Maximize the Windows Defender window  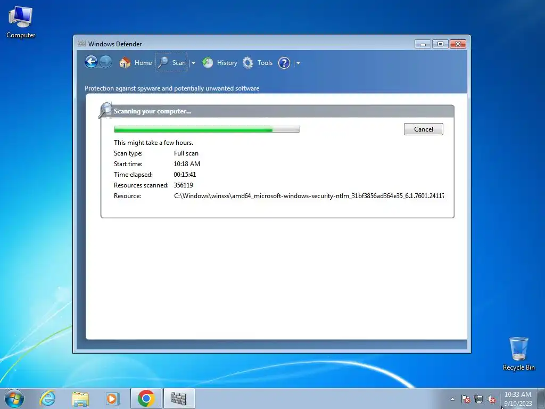tap(440, 44)
